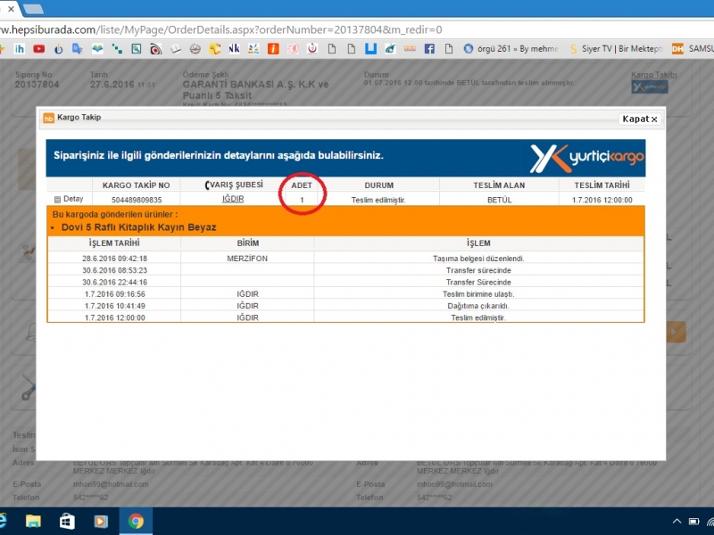Click the MERZİFON unit cell
The image size is (714, 535).
point(247,259)
